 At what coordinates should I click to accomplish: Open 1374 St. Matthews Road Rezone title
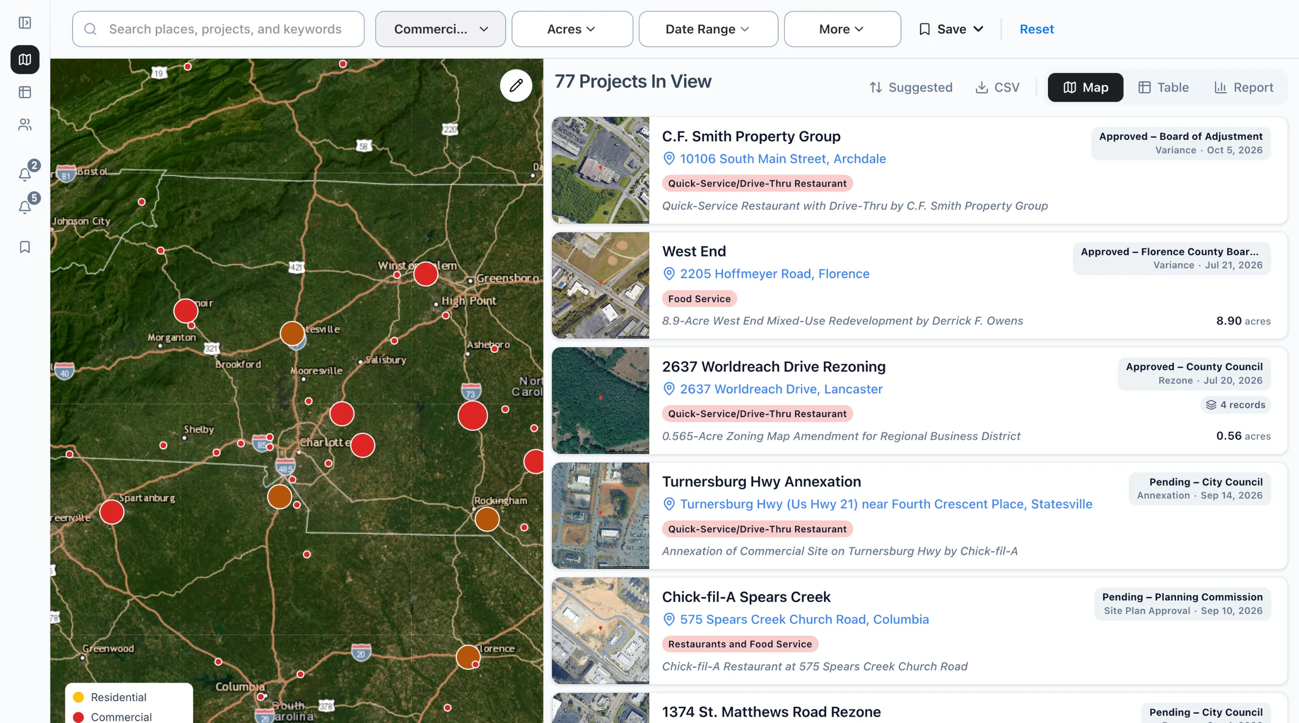[771, 712]
